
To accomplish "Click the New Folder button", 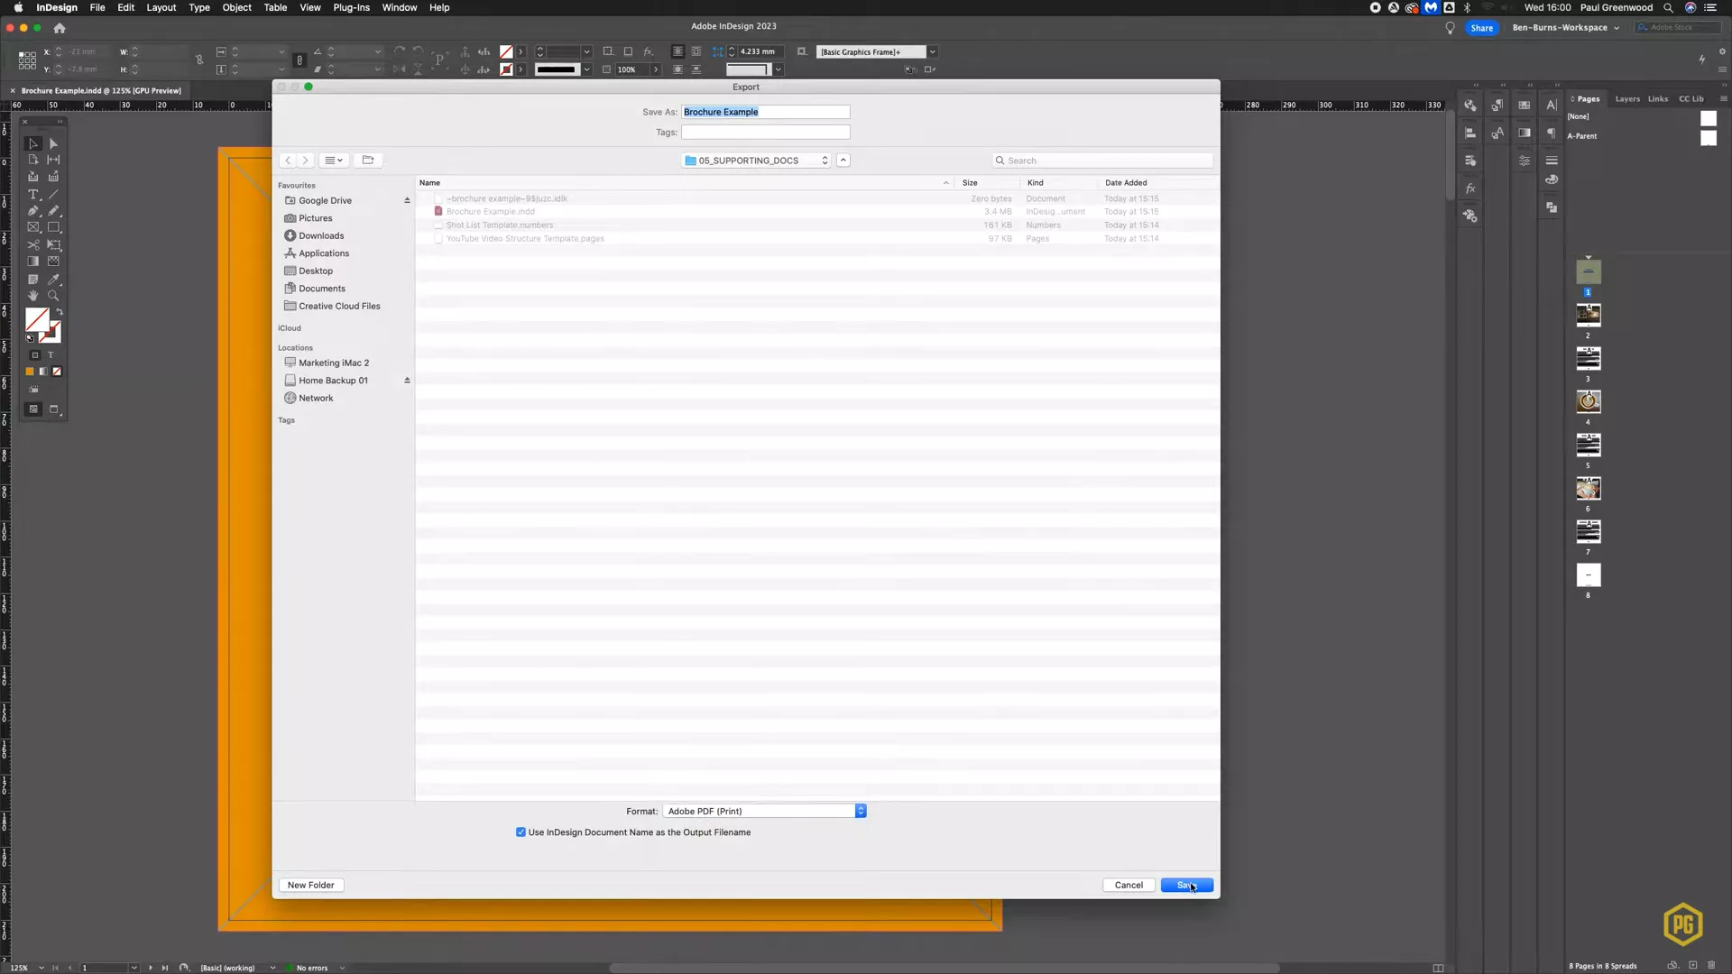I will tap(310, 885).
